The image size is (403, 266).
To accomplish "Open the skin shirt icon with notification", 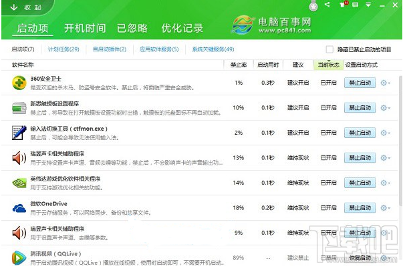I will (x=343, y=4).
